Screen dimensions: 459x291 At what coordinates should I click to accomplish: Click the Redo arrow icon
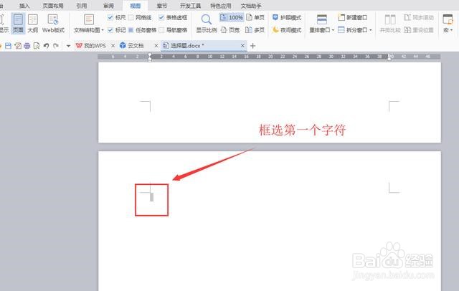56,46
